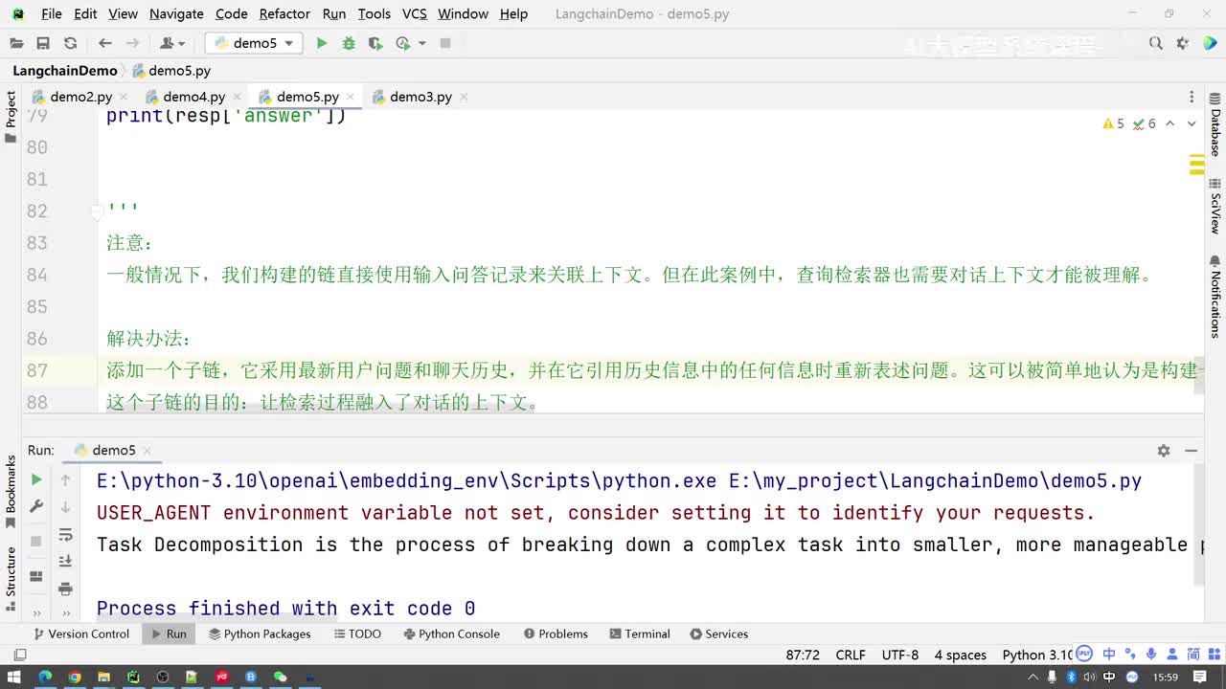Screen dimensions: 1226x689
Task: Open the Terminal tool window
Action: point(639,633)
